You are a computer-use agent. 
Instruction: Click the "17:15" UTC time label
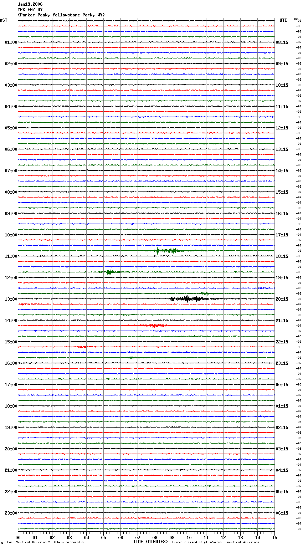click(x=282, y=235)
